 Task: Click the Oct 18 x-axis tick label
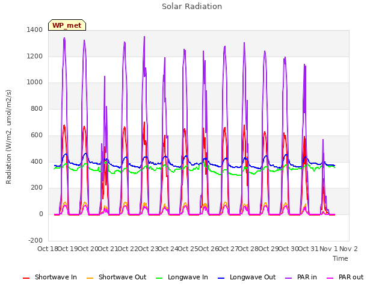(48, 249)
